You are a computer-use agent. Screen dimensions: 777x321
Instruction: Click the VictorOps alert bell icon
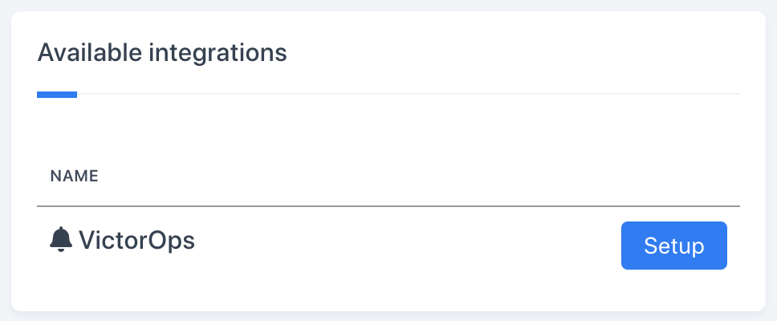click(61, 240)
